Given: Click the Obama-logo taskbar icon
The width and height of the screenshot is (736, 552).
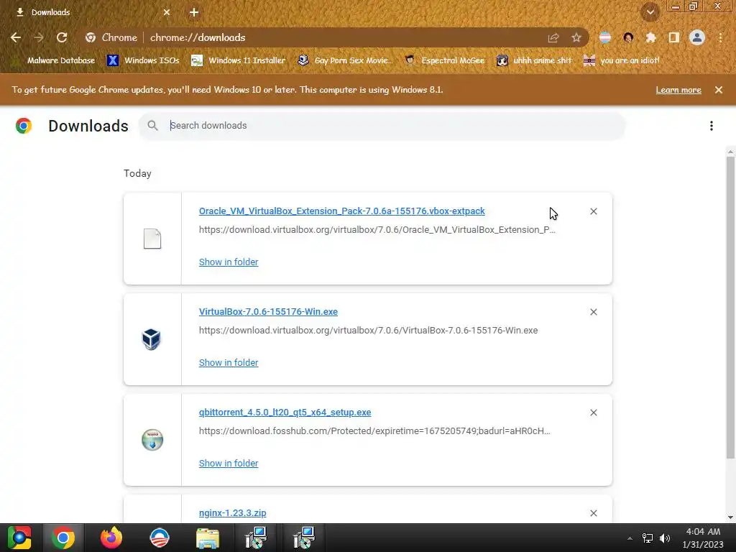Looking at the screenshot, I should pos(160,538).
